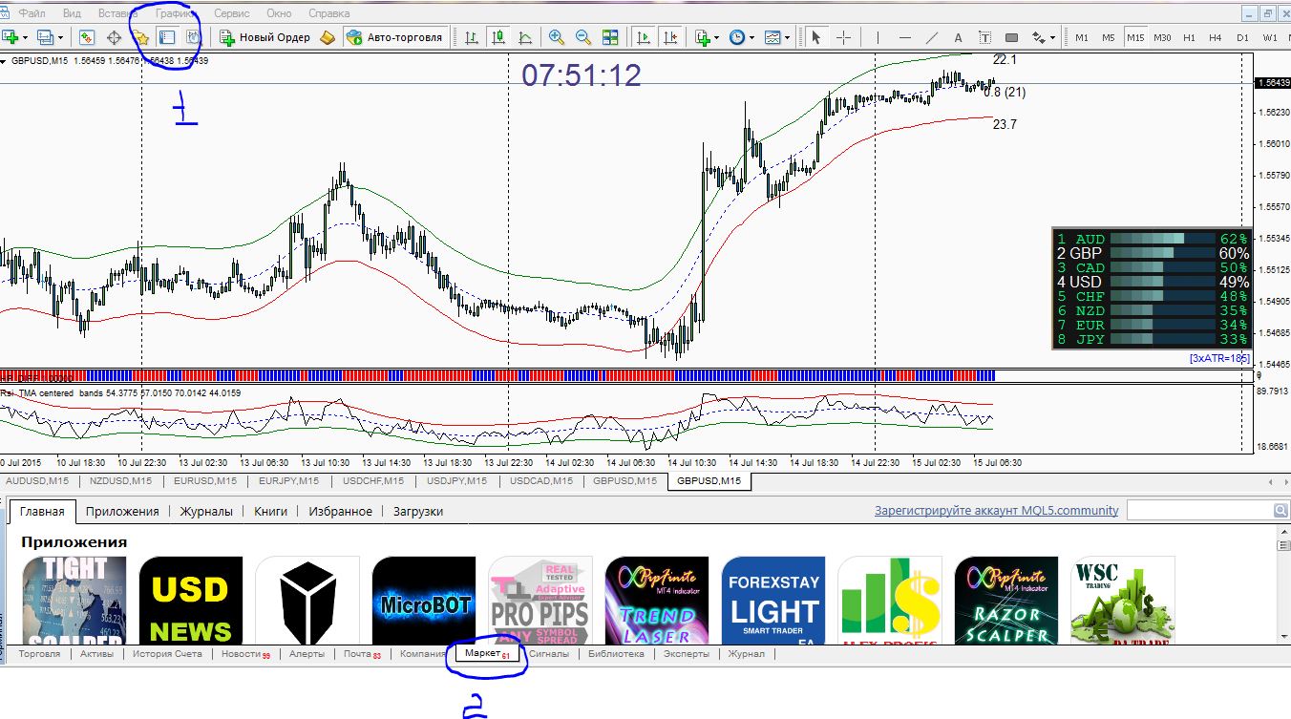1291x719 pixels.
Task: Focus the Market search input field
Action: (1200, 511)
